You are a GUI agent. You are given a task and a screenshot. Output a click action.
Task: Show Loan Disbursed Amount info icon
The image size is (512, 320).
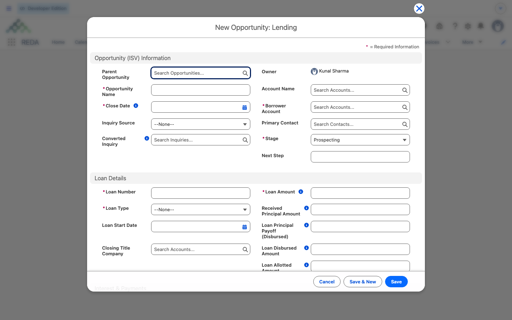(x=306, y=248)
